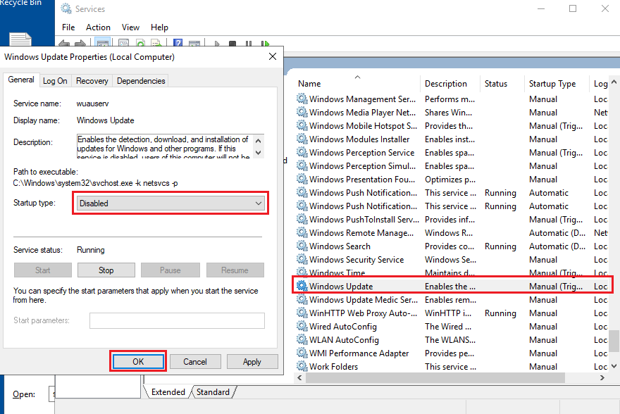Click the gear icon beside Windows Perception Service
The width and height of the screenshot is (620, 414).
click(x=302, y=152)
